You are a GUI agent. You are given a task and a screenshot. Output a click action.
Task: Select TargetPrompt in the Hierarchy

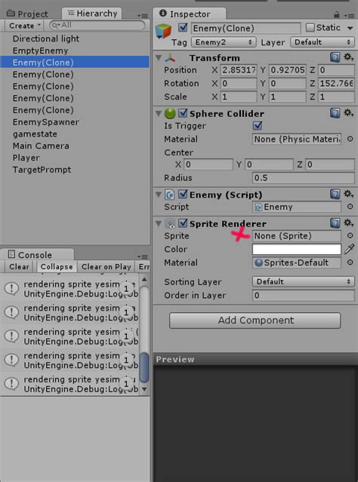(x=42, y=170)
